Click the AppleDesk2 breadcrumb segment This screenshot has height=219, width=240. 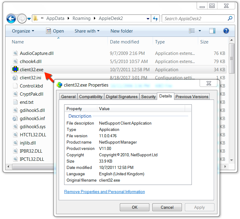(x=111, y=18)
